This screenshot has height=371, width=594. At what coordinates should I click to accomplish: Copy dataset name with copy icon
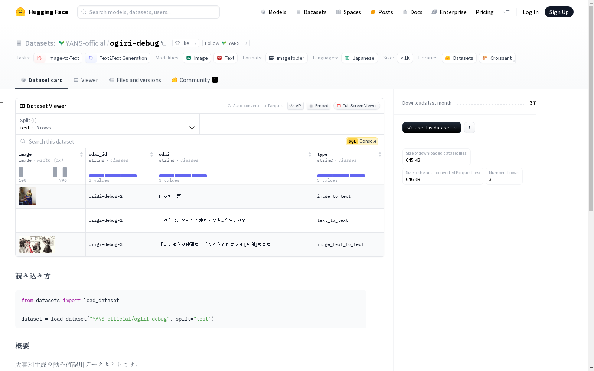click(x=164, y=43)
